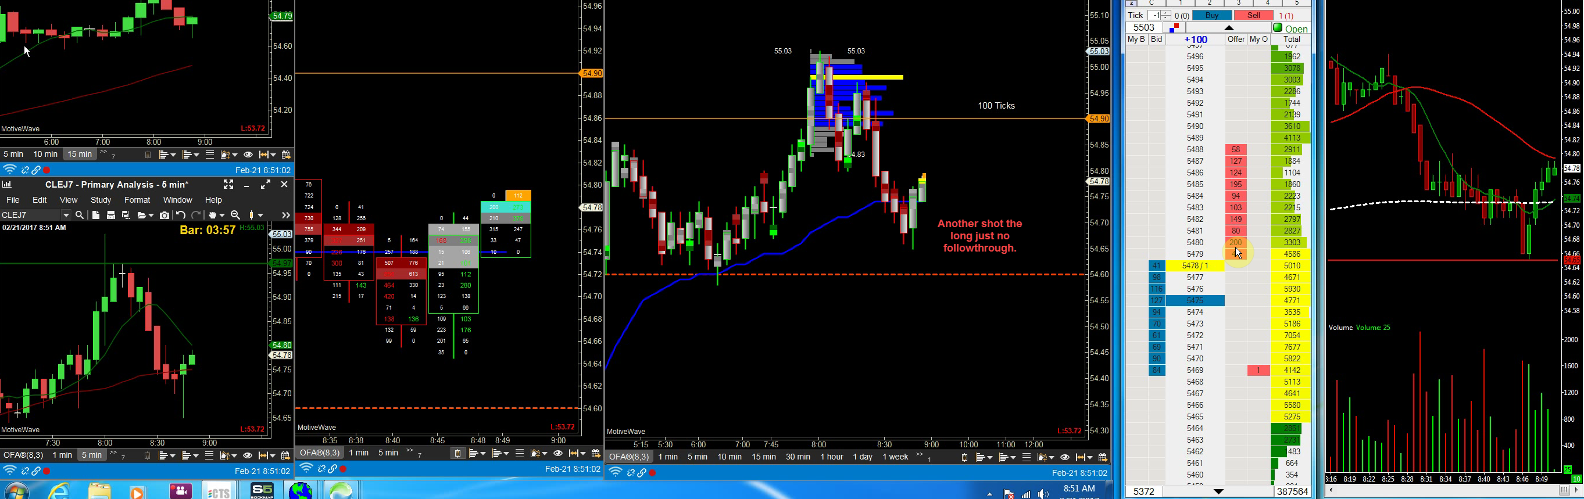Click the DOM ladder scroll-down arrow bar
This screenshot has height=499, width=1584.
coord(1218,491)
